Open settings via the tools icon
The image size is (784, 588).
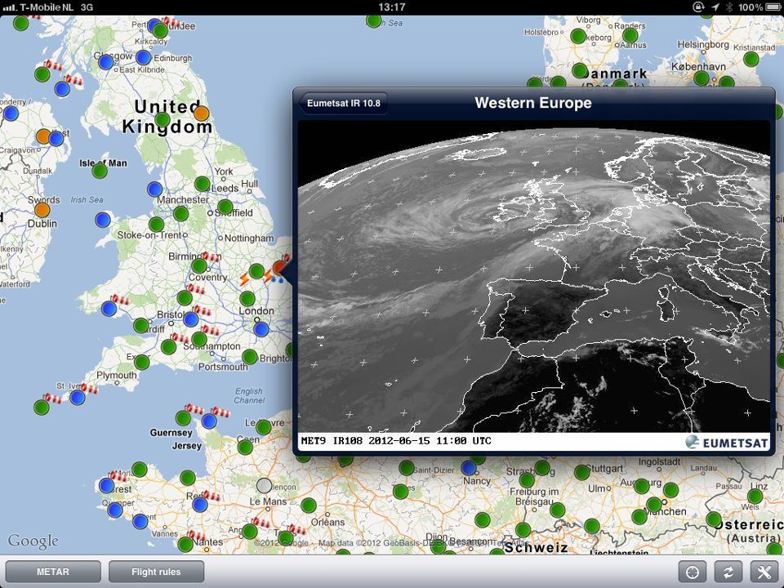coord(764,572)
